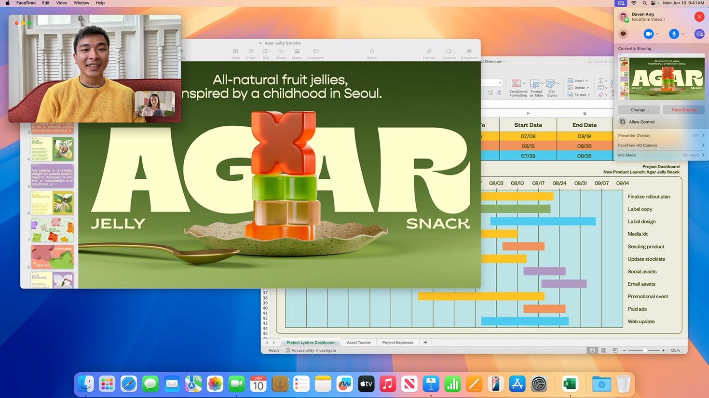Click the screen sharing icon in FaceTime panel
709x398 pixels.
(x=699, y=34)
